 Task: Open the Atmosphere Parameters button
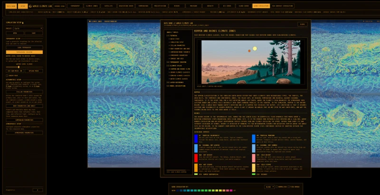pyautogui.click(x=24, y=133)
